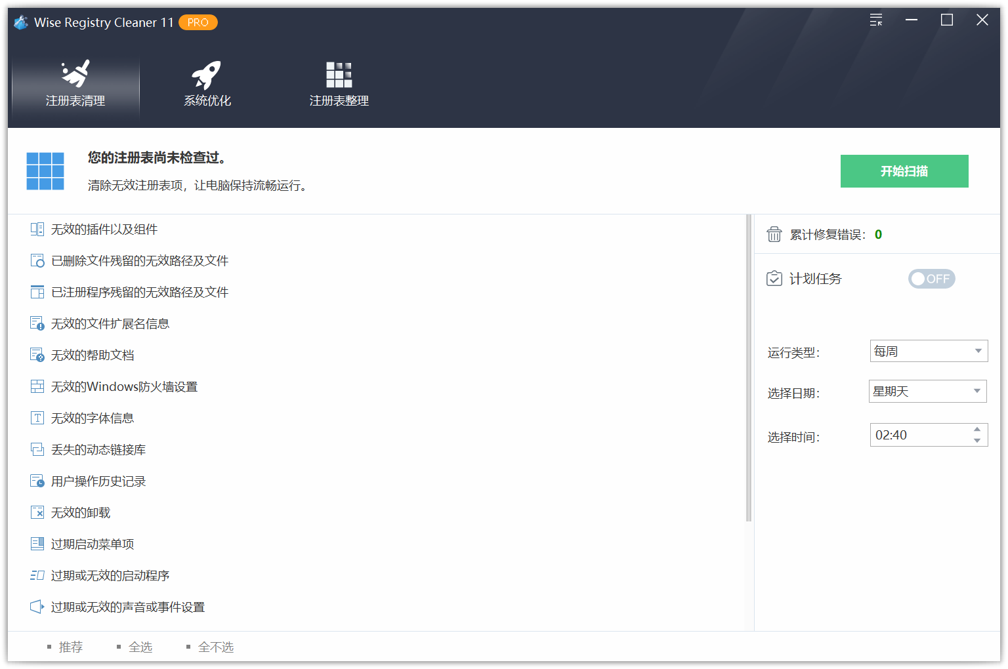Image resolution: width=1008 pixels, height=669 pixels.
Task: Click the trash icon beside 累计修复错误
Action: point(774,235)
